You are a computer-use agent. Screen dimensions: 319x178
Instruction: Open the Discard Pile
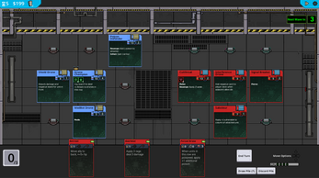(x=266, y=171)
